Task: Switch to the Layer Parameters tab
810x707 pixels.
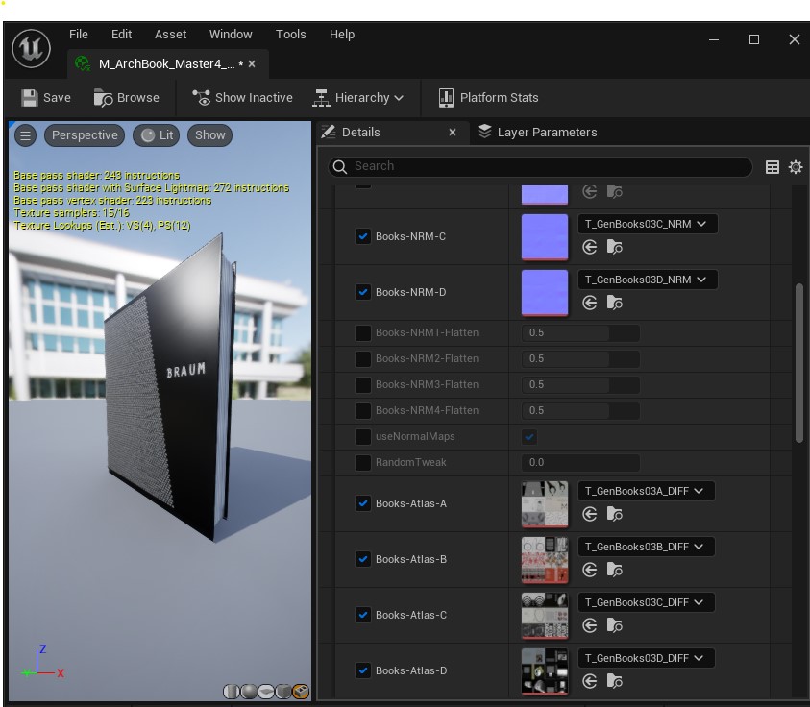Action: pos(537,133)
